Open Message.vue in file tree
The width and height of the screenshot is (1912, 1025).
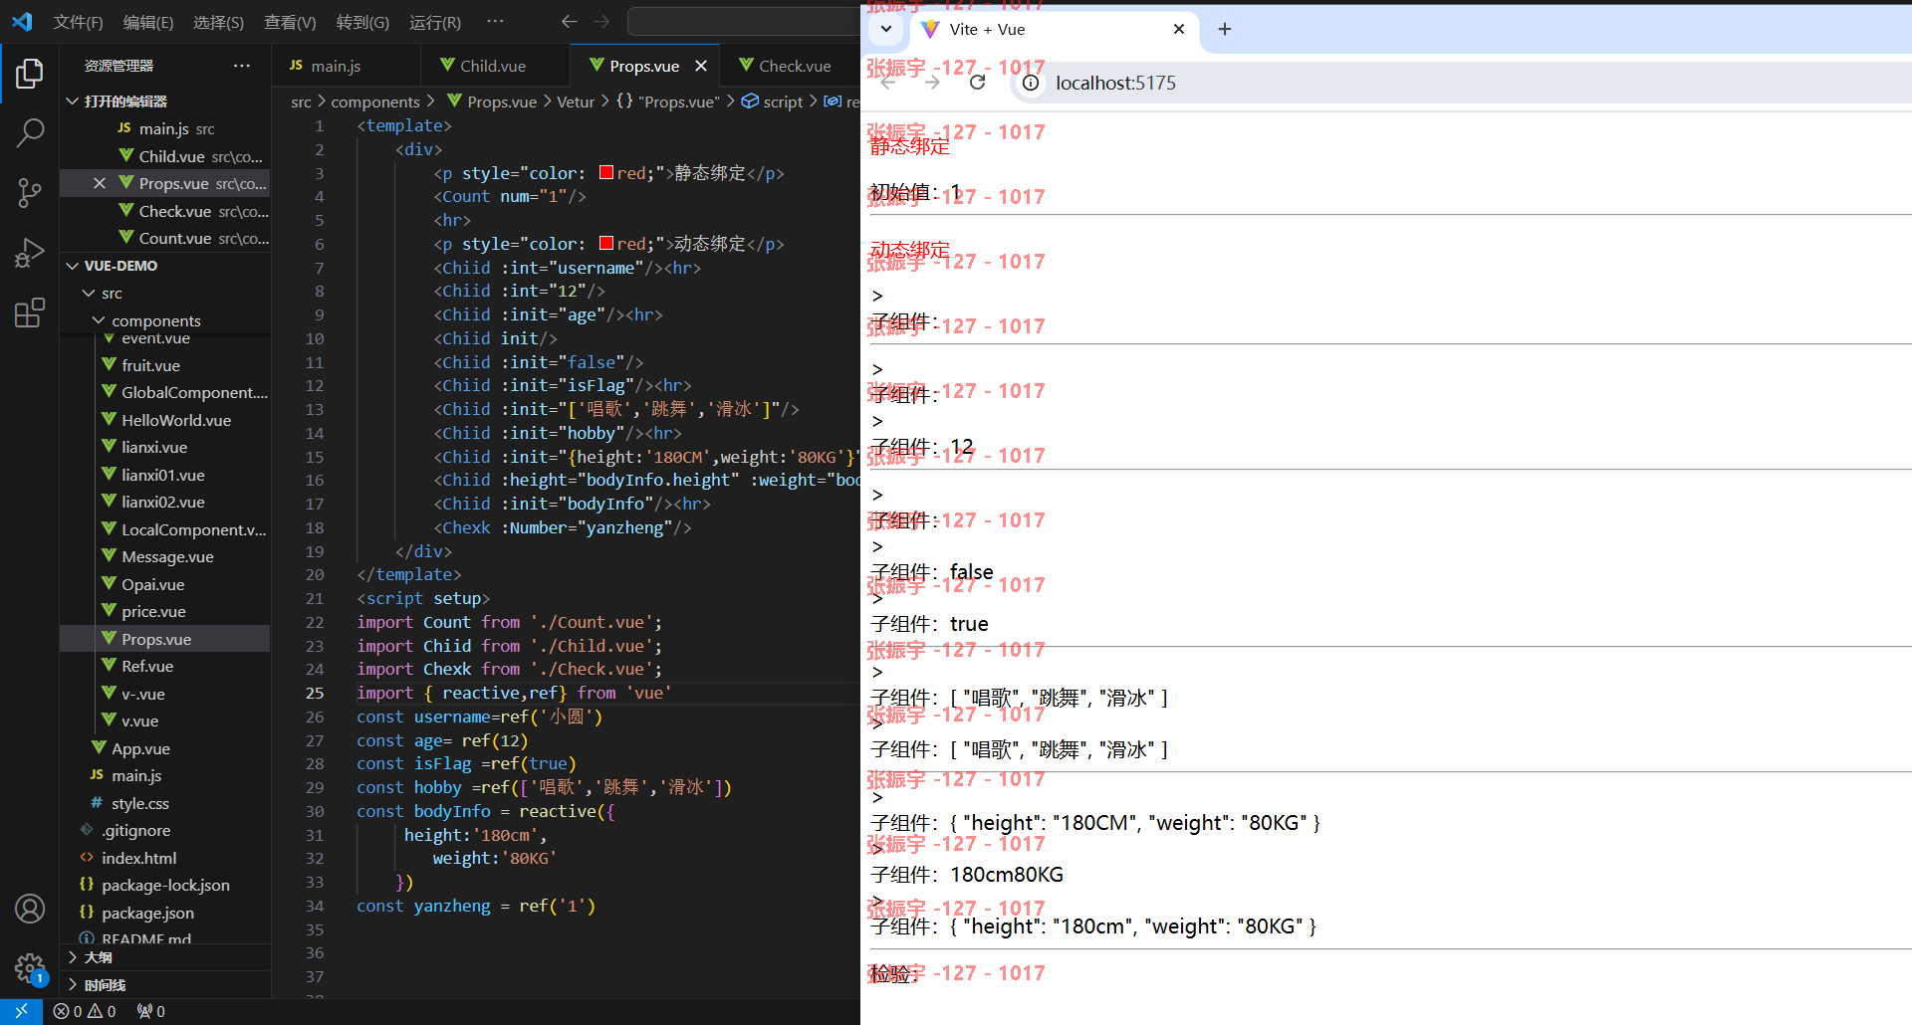tap(165, 556)
